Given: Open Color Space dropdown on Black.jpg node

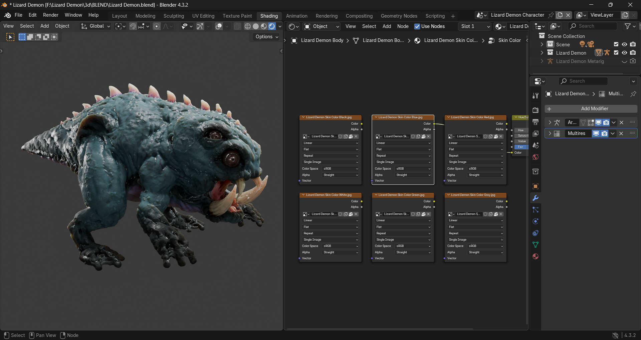Looking at the screenshot, I should [341, 169].
